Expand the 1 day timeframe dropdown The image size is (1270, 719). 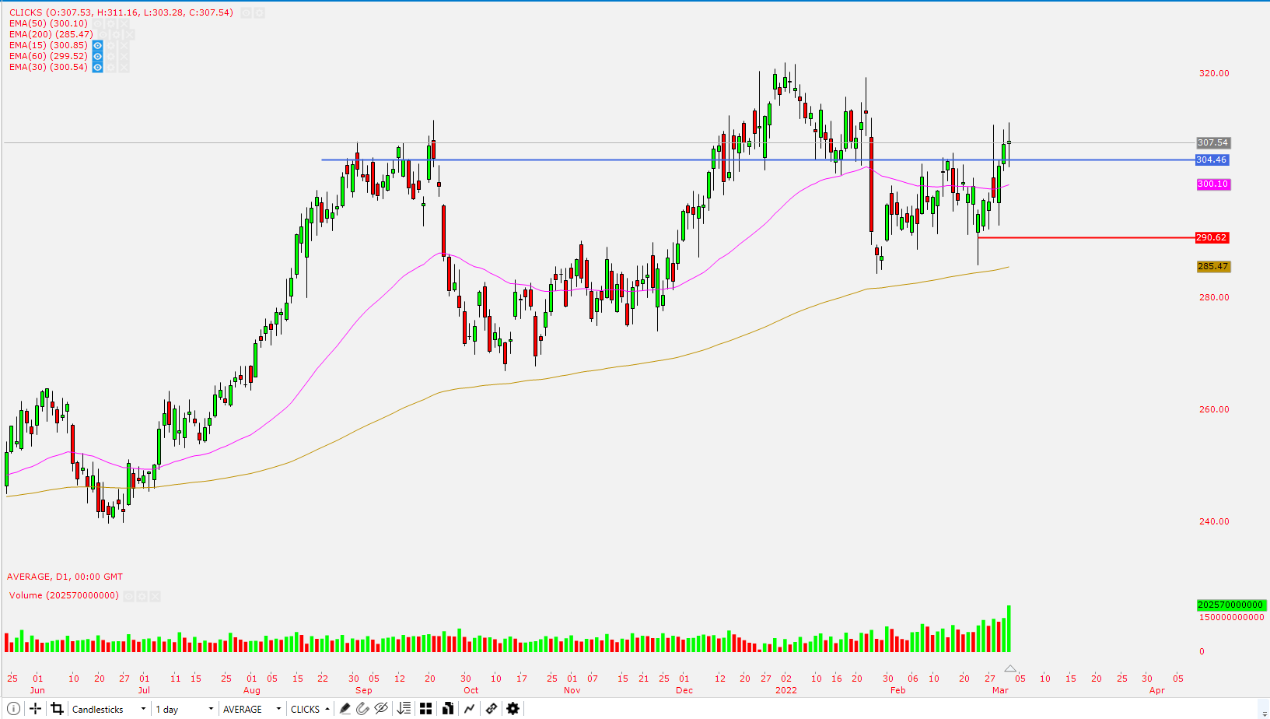point(184,709)
